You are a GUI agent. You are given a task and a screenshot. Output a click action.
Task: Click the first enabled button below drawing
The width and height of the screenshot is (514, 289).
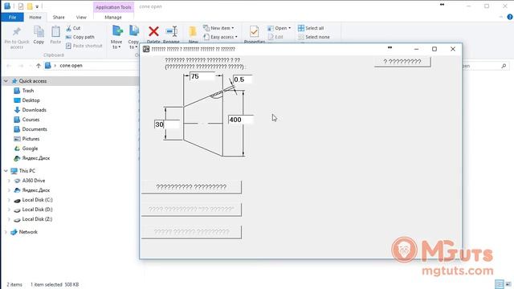pos(191,187)
